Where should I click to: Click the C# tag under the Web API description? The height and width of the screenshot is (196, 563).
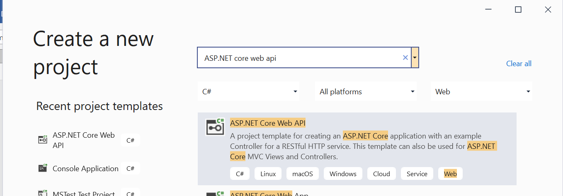click(240, 174)
